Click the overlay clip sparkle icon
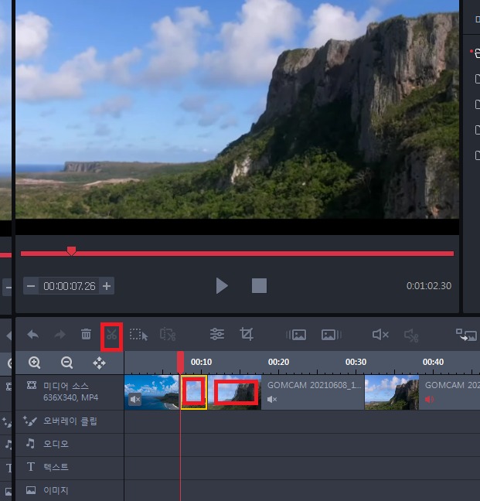The height and width of the screenshot is (501, 480). click(30, 421)
